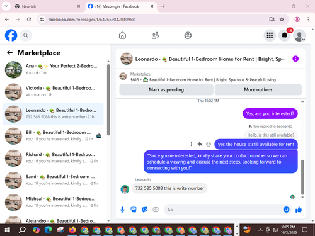Close the New tab browser tab
This screenshot has width=315, height=236.
pos(79,6)
